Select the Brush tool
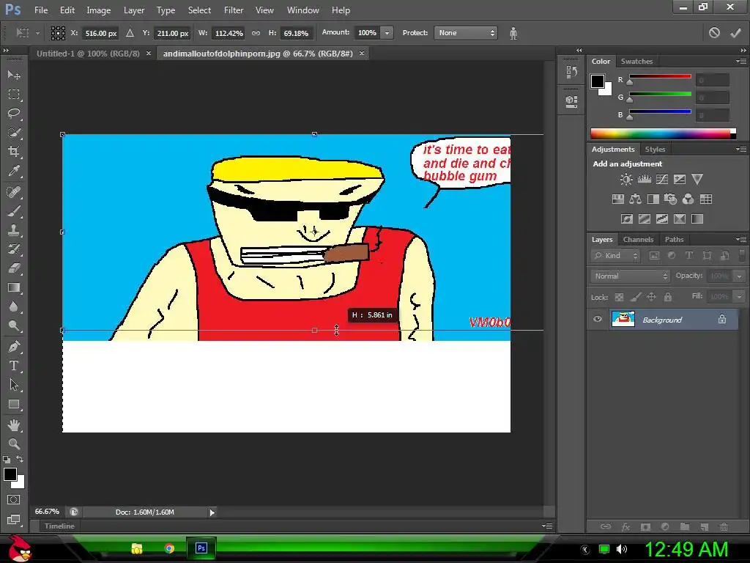 (x=14, y=210)
